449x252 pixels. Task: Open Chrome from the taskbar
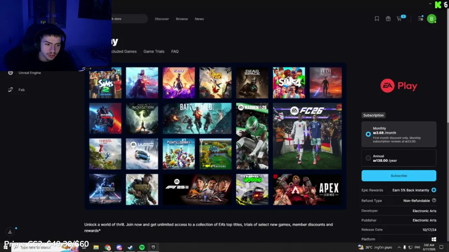pos(108,247)
